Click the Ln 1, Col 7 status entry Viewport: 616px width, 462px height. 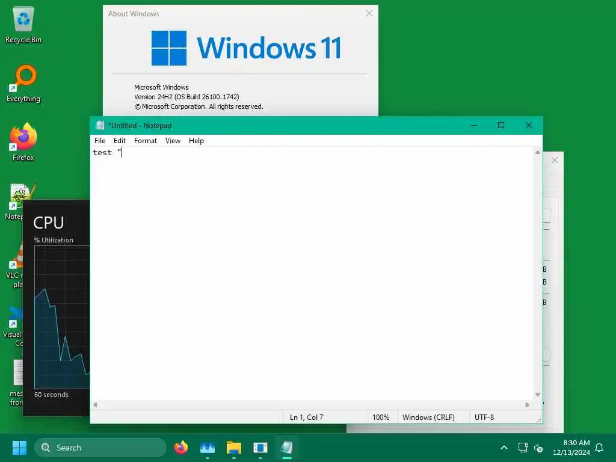306,417
